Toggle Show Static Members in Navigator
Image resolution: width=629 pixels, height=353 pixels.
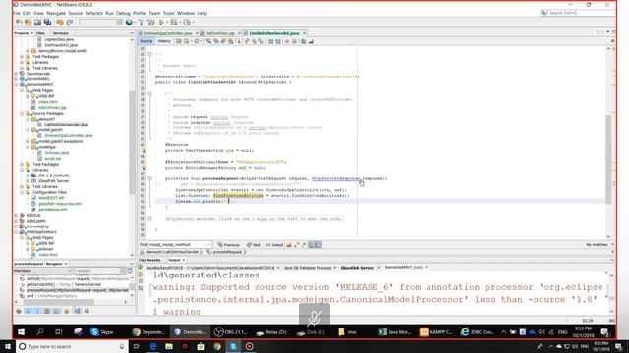37,311
